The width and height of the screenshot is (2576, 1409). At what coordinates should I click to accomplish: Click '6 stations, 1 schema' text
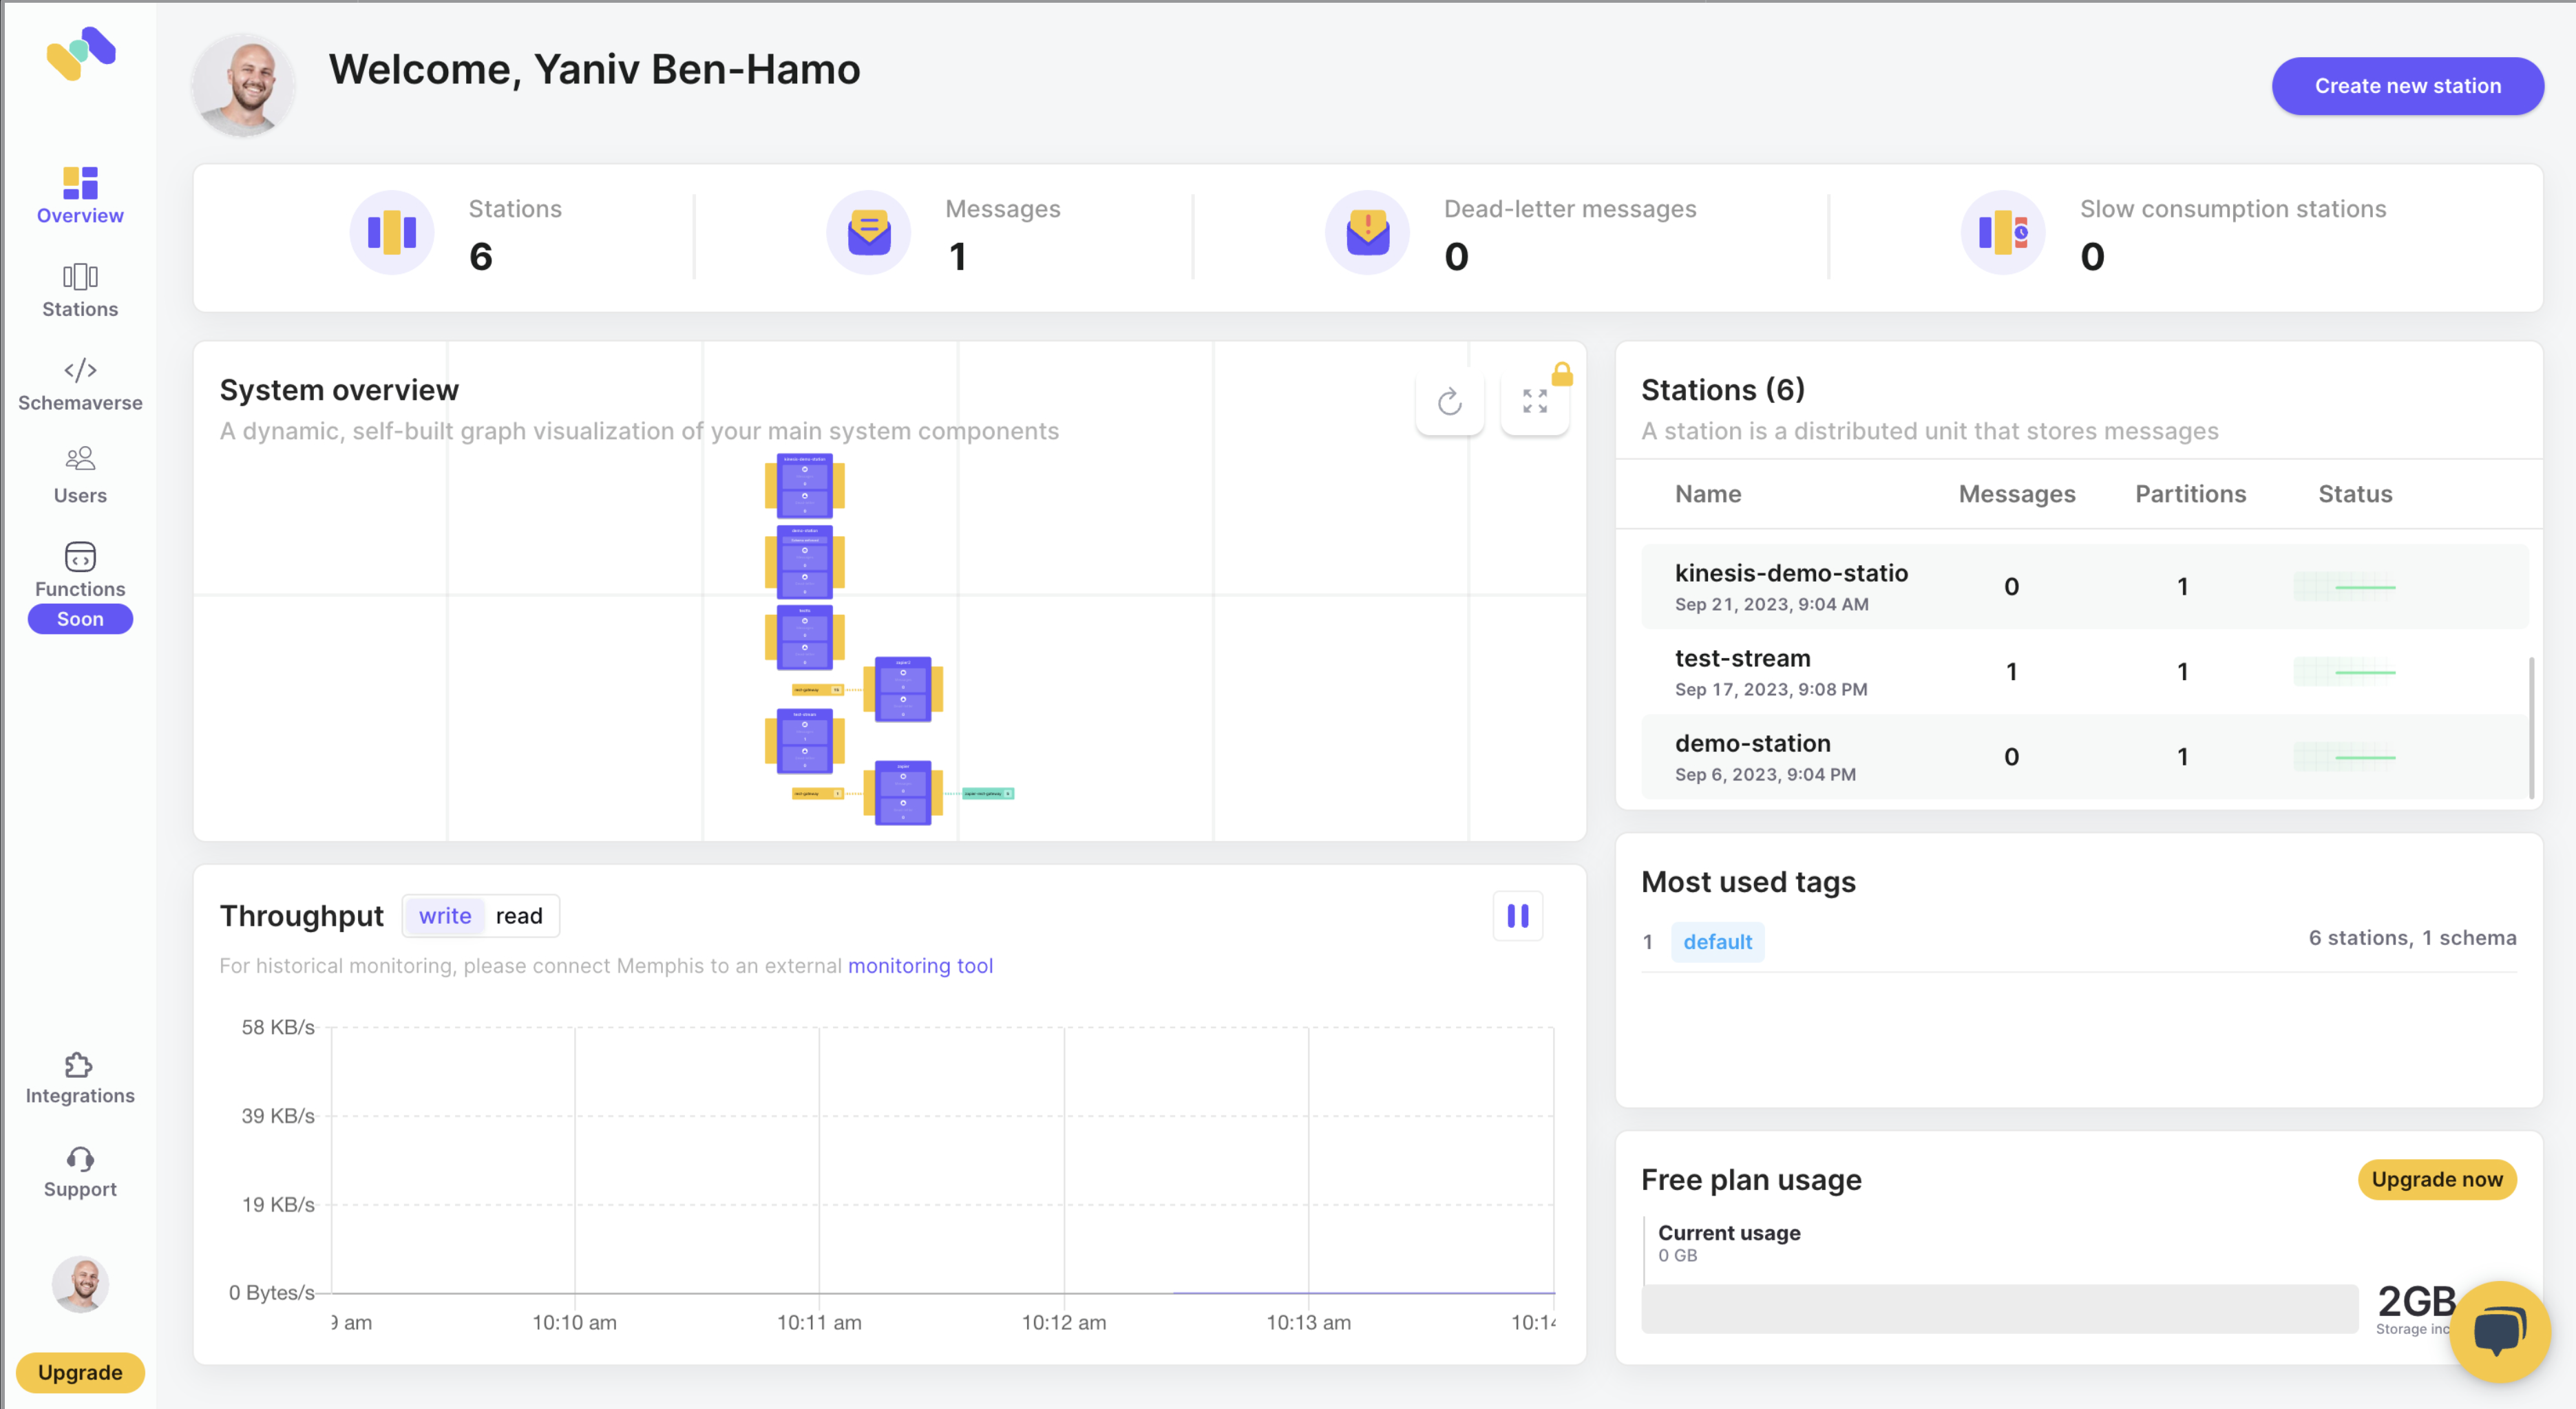[2412, 938]
